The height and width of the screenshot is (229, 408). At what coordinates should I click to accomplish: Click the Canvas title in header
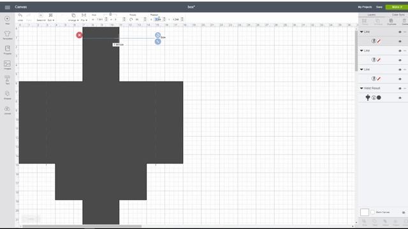coord(21,7)
